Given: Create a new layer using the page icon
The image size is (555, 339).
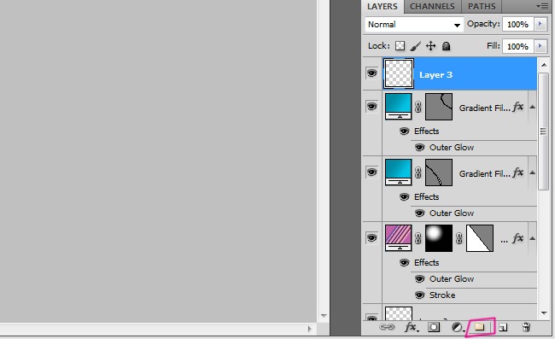Looking at the screenshot, I should [503, 327].
